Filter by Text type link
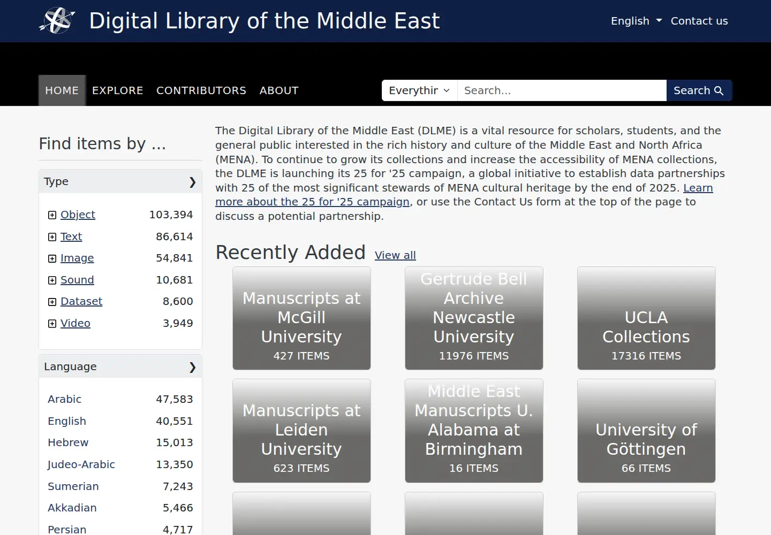Screen dimensions: 771x535 click(x=71, y=236)
